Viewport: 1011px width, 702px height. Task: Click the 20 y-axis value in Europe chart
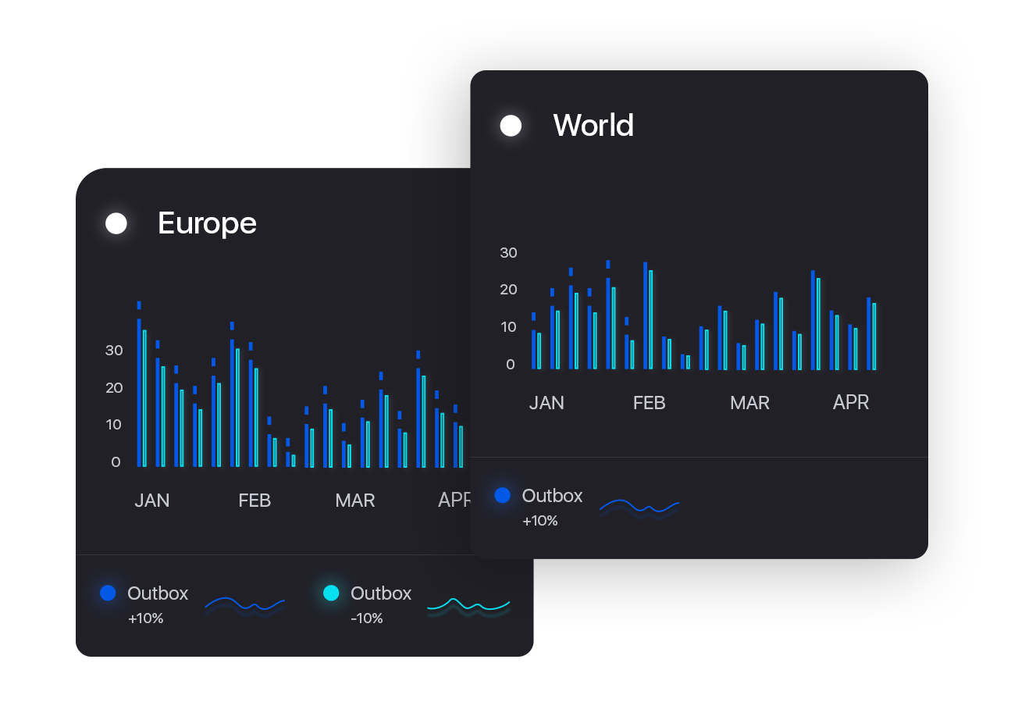pos(114,387)
